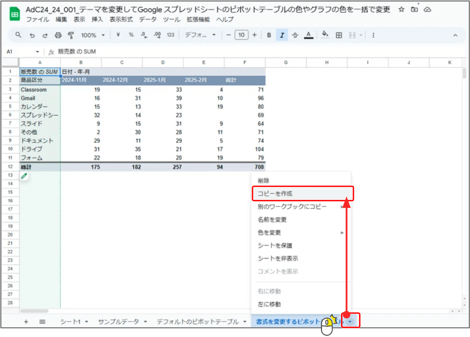The height and width of the screenshot is (337, 470).
Task: Open the ファイル menu
Action: click(x=38, y=19)
